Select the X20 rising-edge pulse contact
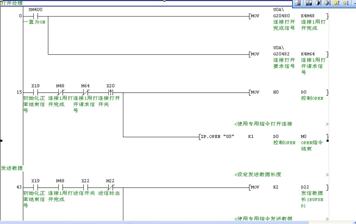This screenshot has width=356, height=224. pos(111,92)
